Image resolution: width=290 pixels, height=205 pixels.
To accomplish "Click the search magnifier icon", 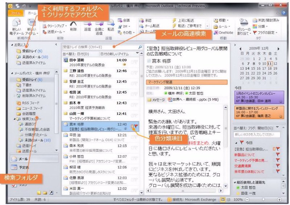I will tap(140, 47).
